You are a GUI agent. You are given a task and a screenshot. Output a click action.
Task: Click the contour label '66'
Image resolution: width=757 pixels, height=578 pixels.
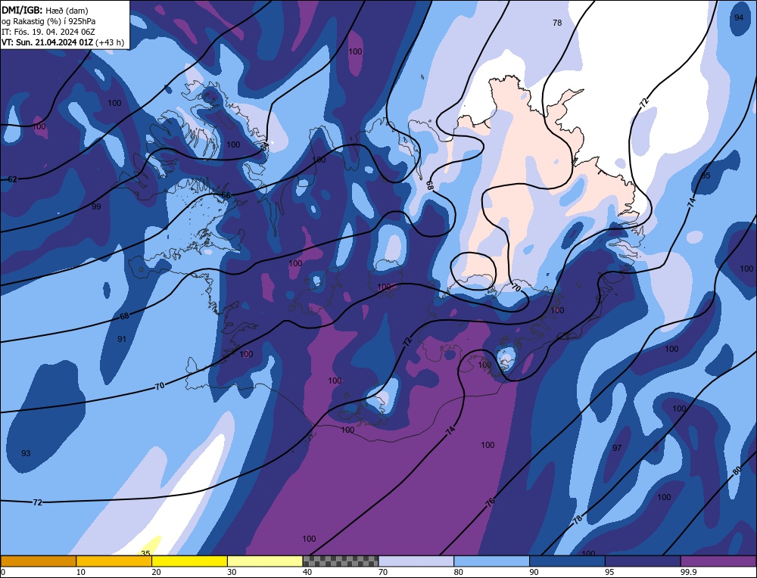pos(226,195)
